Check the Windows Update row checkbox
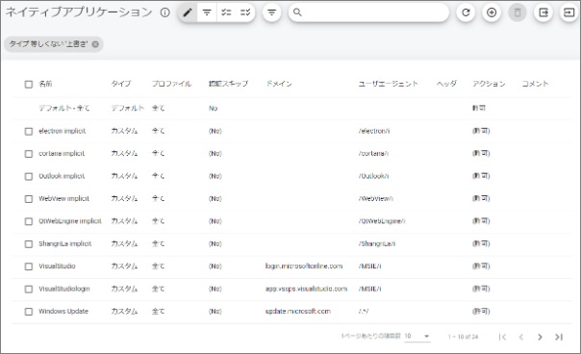Screen dimensions: 581x354 29,312
